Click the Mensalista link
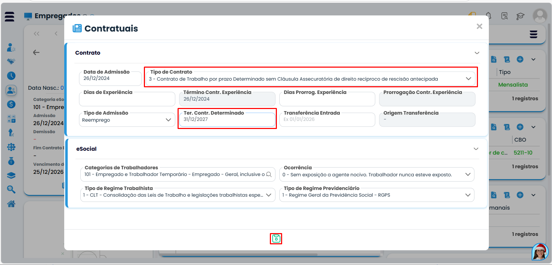552x265 pixels. 513,85
